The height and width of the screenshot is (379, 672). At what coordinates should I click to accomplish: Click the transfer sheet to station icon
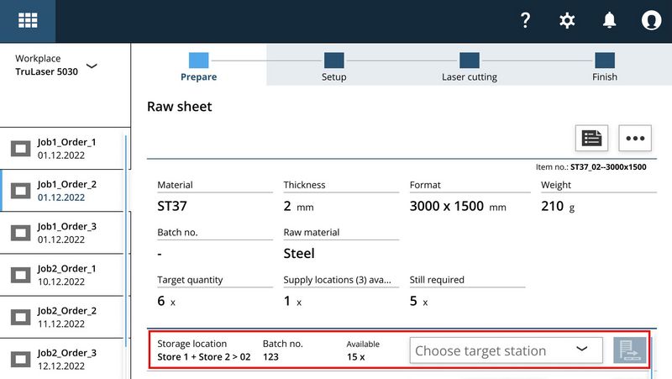tap(630, 350)
